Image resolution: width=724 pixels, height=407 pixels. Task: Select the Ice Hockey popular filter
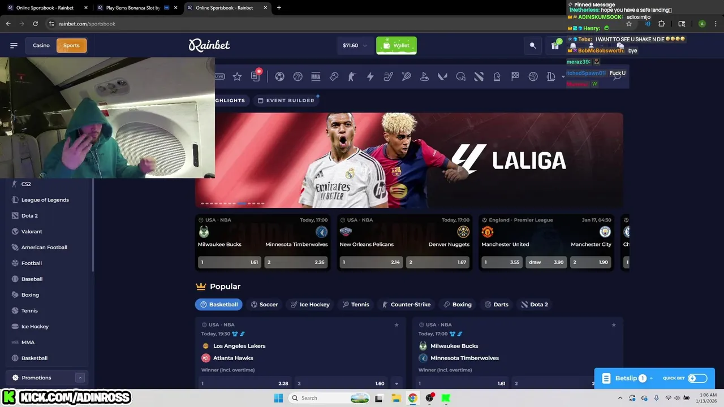point(310,304)
